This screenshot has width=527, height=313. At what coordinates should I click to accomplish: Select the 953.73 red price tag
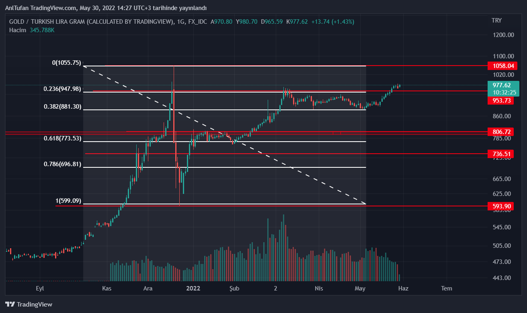click(502, 101)
